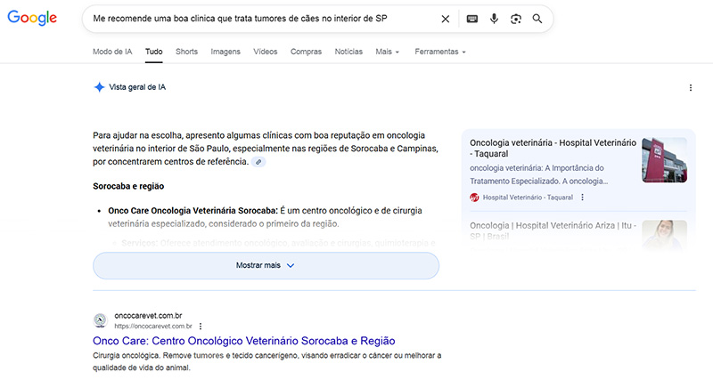Expand AI overview with Mostrar mais
The image size is (713, 380).
[266, 265]
